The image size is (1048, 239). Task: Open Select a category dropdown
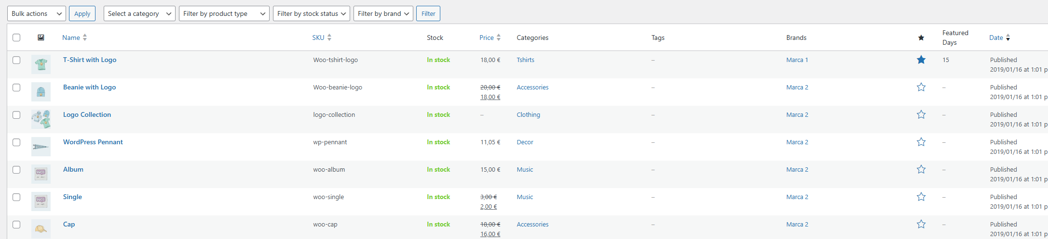139,13
